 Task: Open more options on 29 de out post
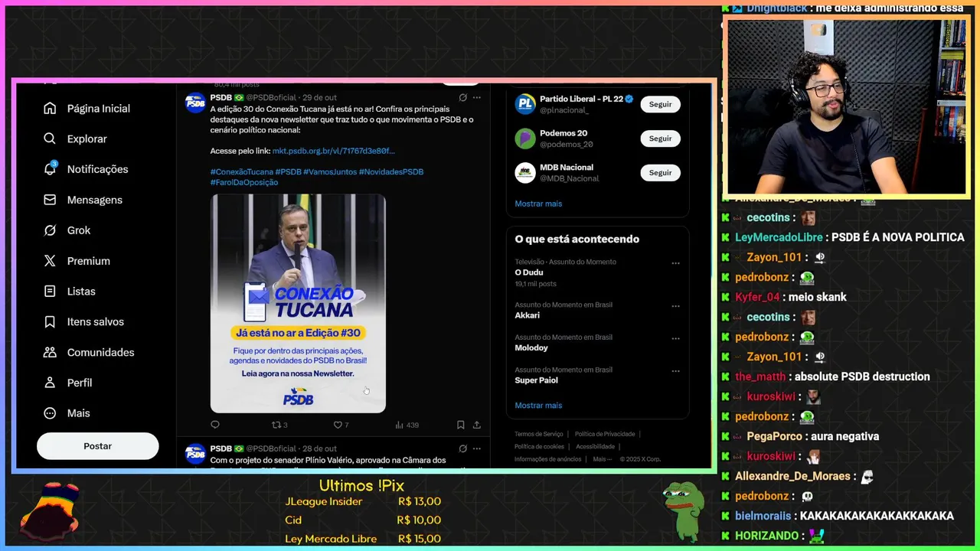[x=477, y=98]
